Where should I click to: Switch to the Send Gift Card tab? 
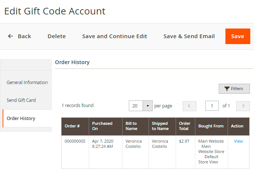pos(21,100)
